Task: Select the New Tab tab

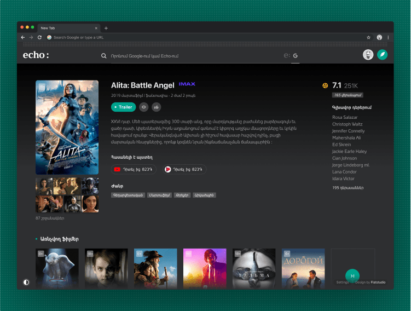Action: [60, 28]
